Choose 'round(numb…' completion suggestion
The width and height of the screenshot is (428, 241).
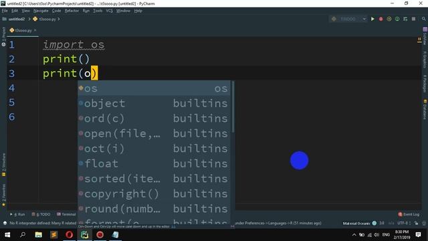(x=154, y=209)
